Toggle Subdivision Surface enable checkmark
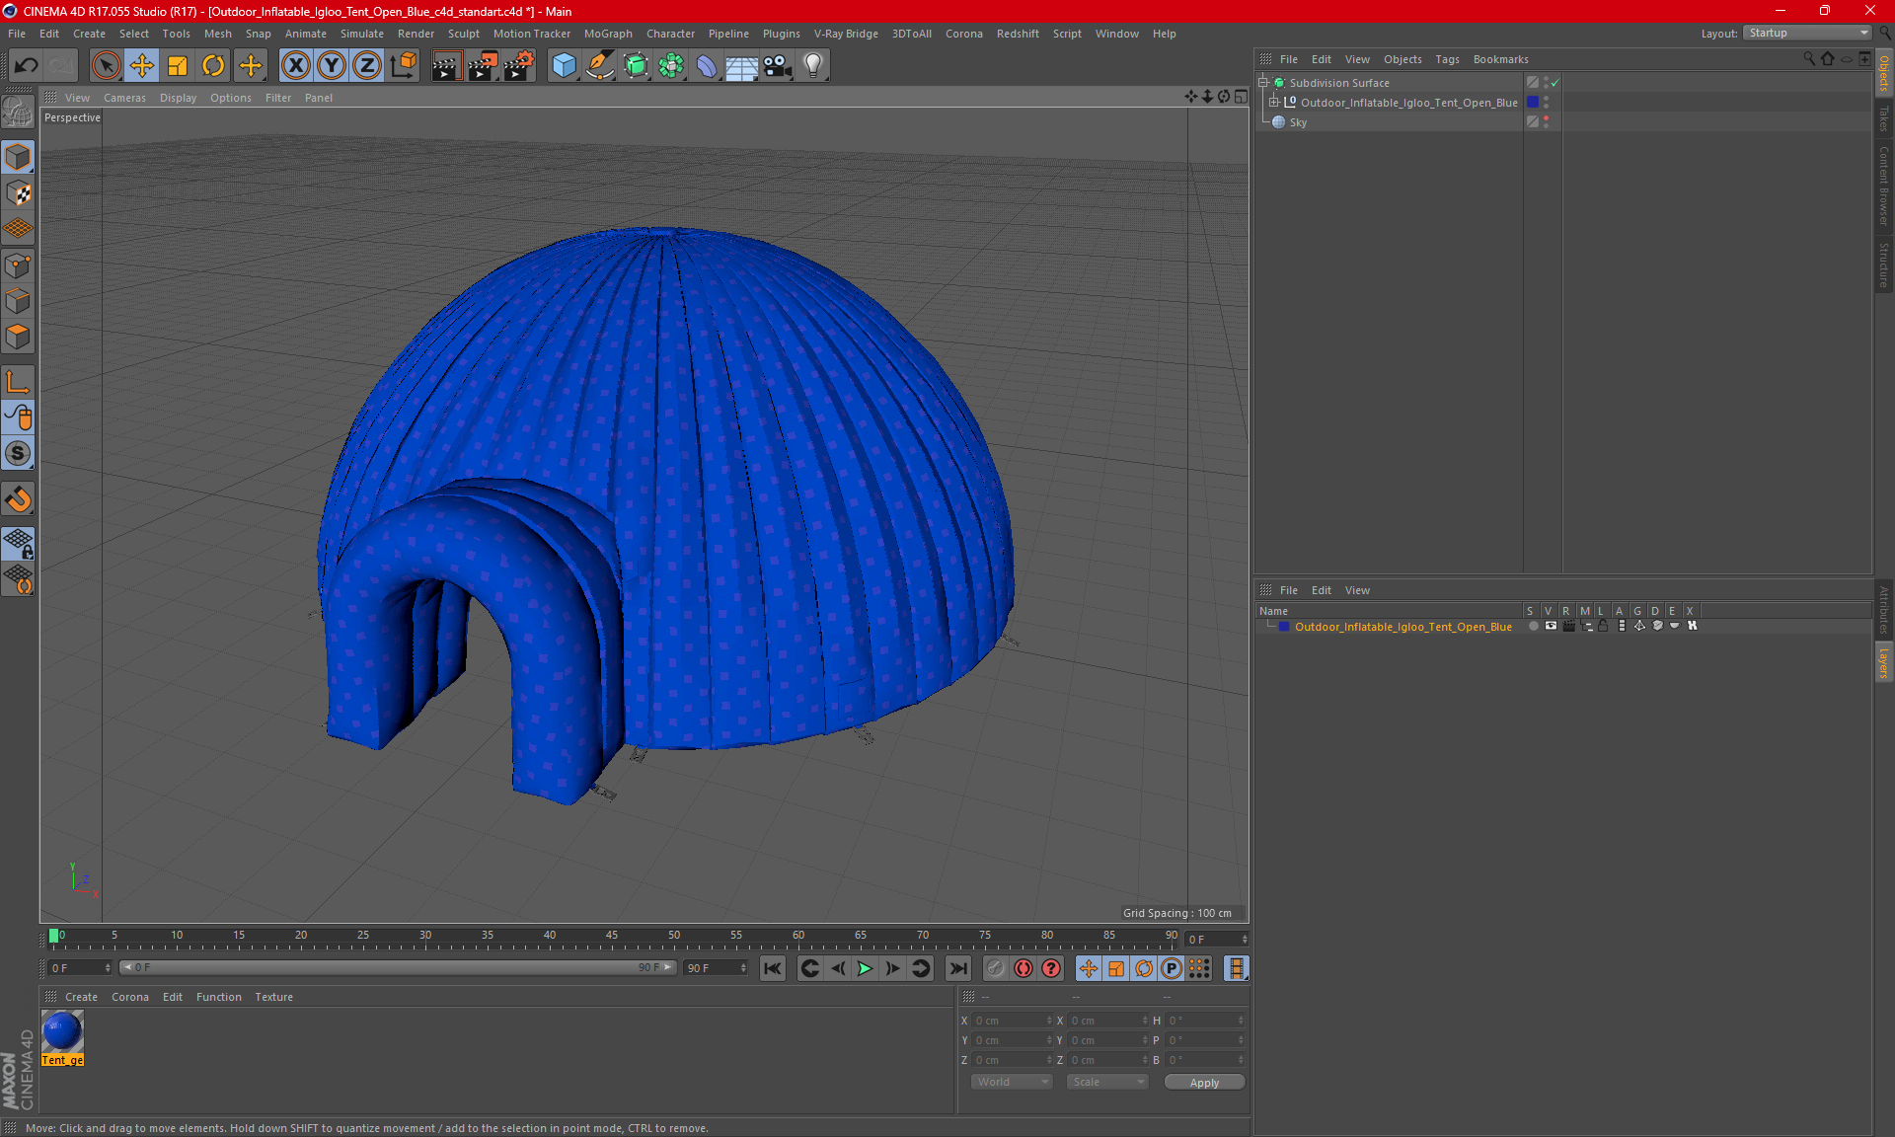 1555,83
